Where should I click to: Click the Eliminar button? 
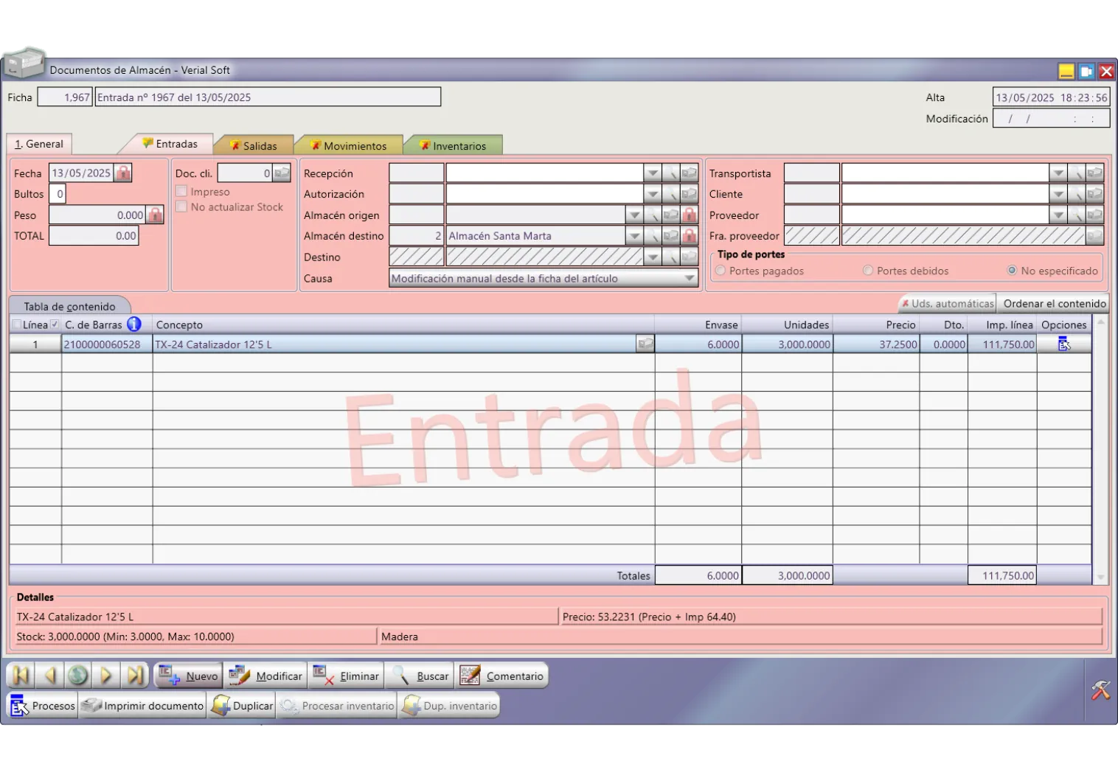[345, 676]
